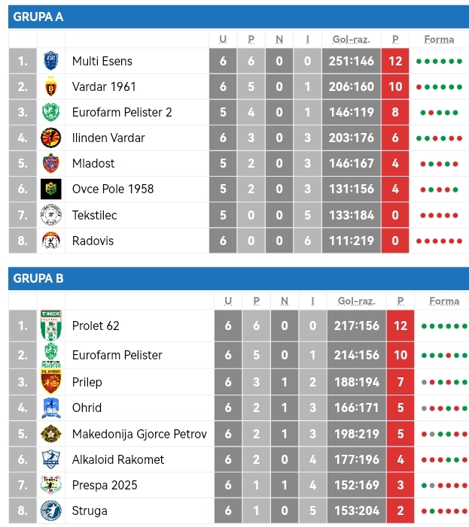This screenshot has width=469, height=527.
Task: Click the Vardar 1961 club crest
Action: (x=50, y=86)
